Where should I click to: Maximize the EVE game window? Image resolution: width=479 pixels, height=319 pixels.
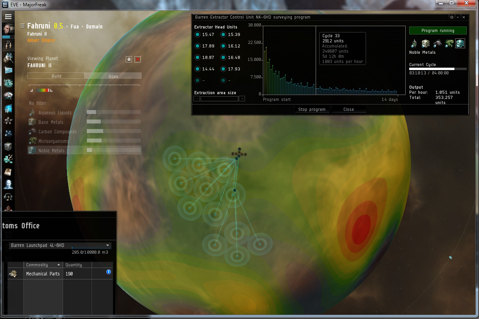click(x=451, y=3)
